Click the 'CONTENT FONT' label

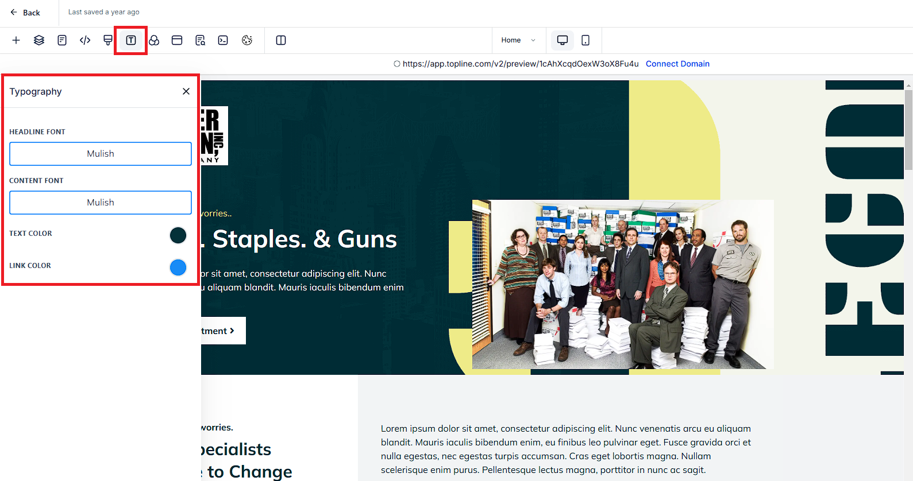coord(36,181)
